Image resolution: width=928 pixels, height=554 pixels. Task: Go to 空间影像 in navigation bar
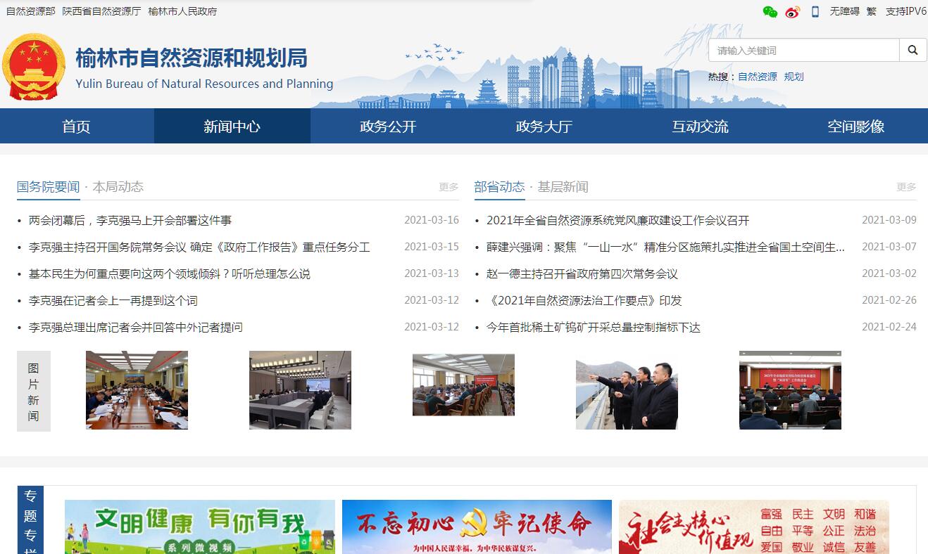click(x=855, y=127)
